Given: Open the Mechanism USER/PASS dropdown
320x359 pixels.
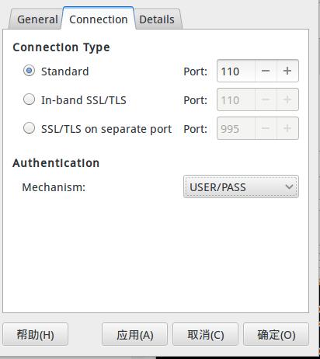Looking at the screenshot, I should coord(241,186).
